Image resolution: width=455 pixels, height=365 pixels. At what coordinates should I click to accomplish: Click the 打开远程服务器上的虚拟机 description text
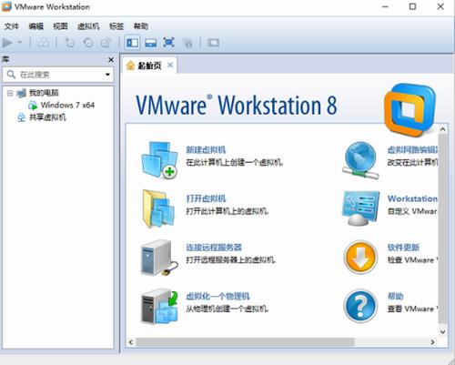(x=231, y=260)
